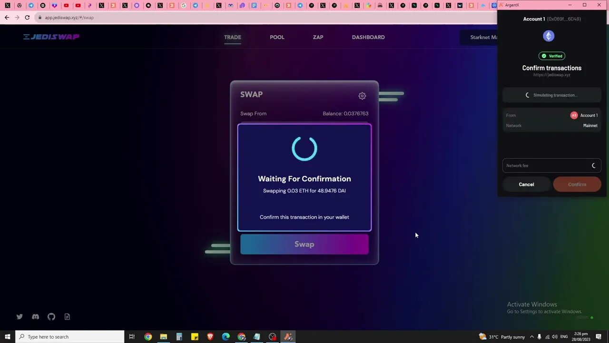Click Account 1 avatar in From row
This screenshot has height=343, width=609.
click(574, 115)
